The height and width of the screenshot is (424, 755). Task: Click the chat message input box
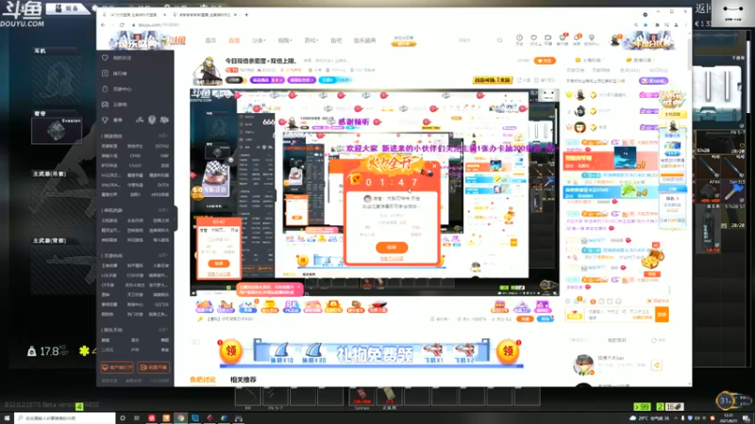pyautogui.click(x=619, y=315)
